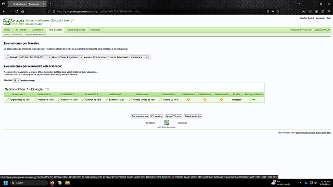Add Evaluación 9 with orange plus icon

204,99
